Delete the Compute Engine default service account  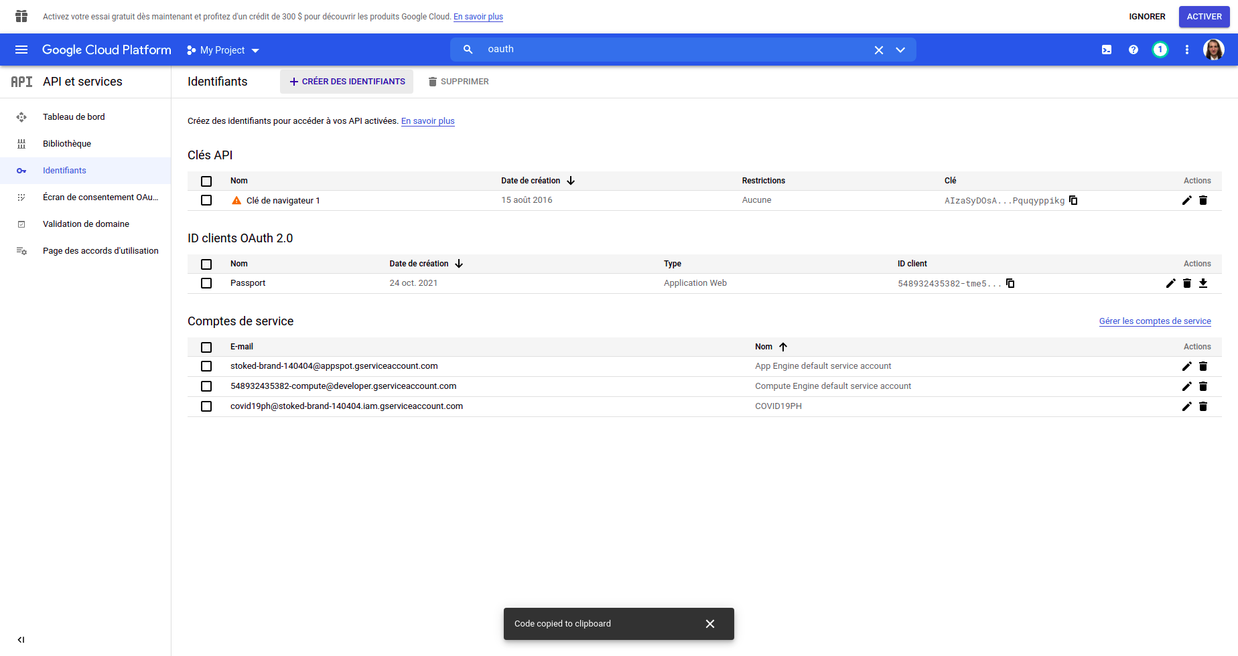(1203, 386)
